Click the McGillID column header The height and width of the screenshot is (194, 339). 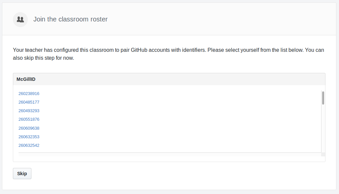pyautogui.click(x=26, y=79)
